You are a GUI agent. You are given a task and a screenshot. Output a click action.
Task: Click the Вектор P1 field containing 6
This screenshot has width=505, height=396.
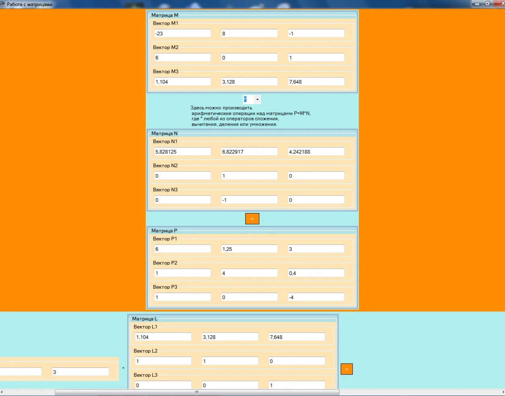pos(182,249)
